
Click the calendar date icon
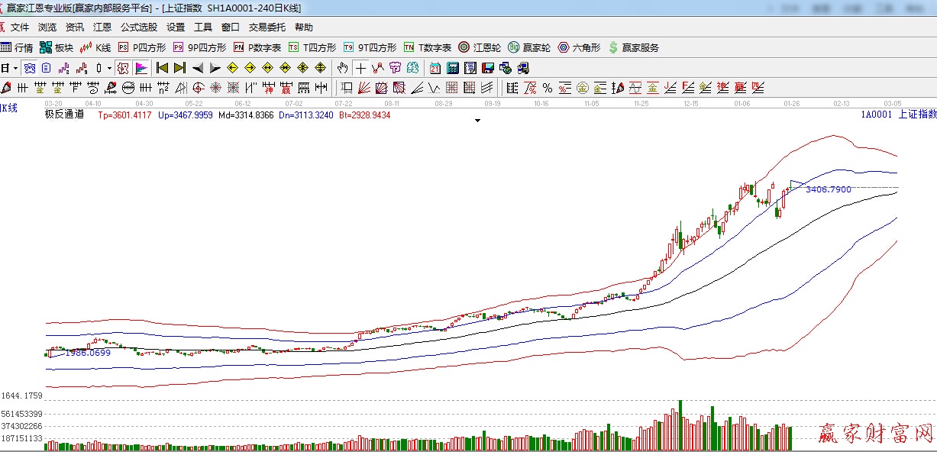(435, 68)
